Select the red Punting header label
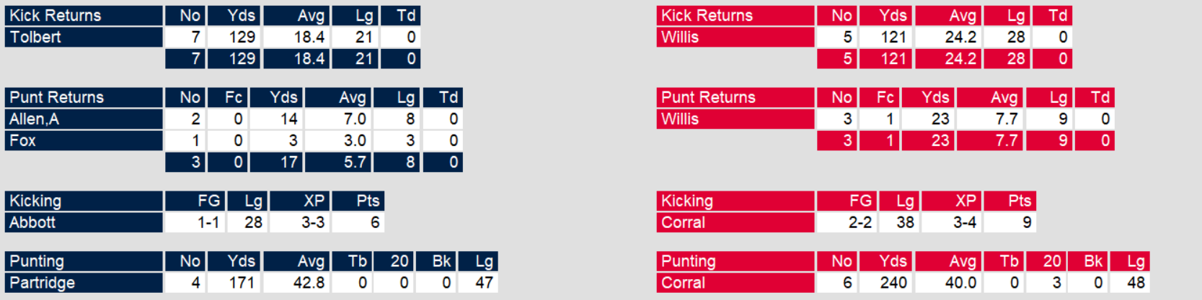 point(689,262)
